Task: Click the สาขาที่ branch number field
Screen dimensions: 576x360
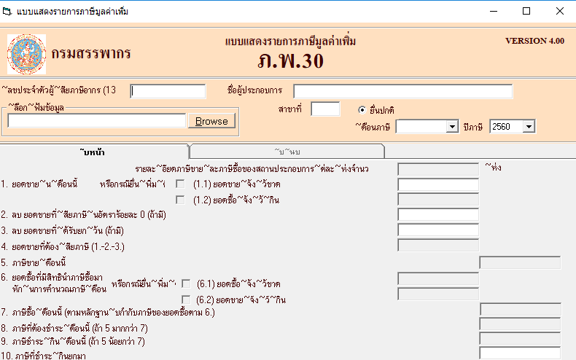Action: pyautogui.click(x=325, y=109)
